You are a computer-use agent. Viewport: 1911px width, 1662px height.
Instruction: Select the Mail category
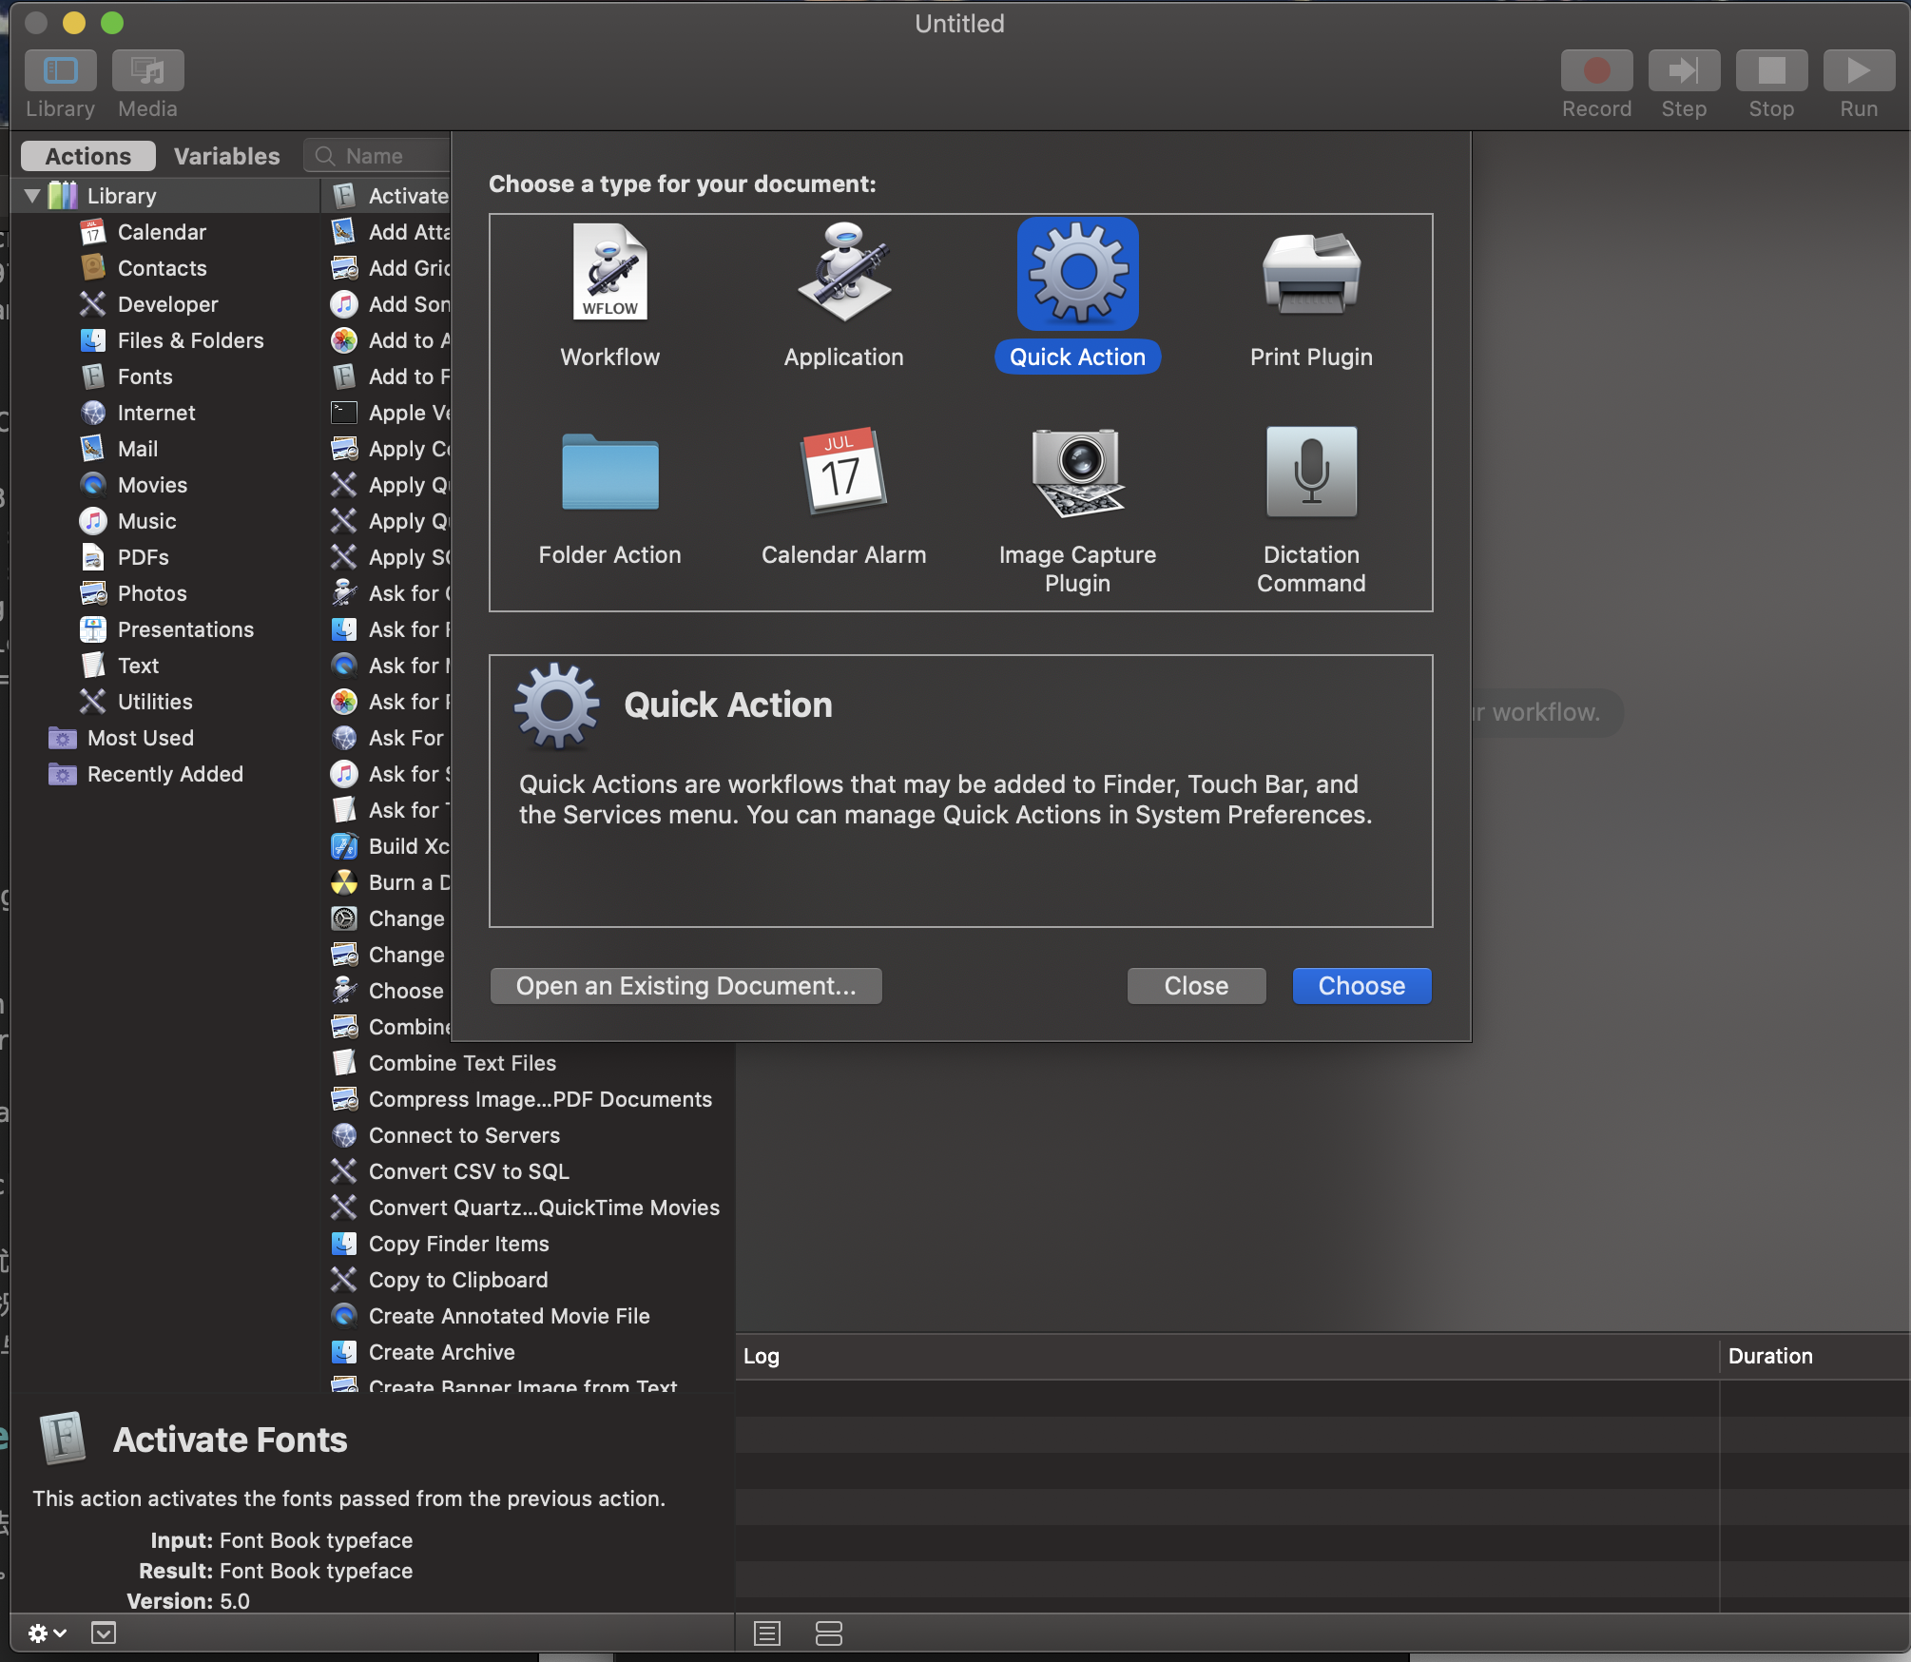point(138,449)
